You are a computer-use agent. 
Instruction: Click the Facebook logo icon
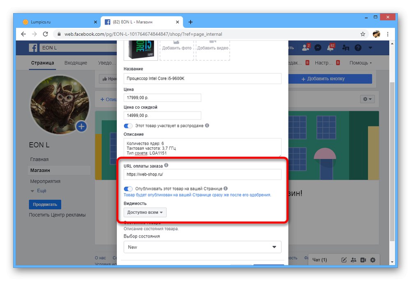coord(33,48)
